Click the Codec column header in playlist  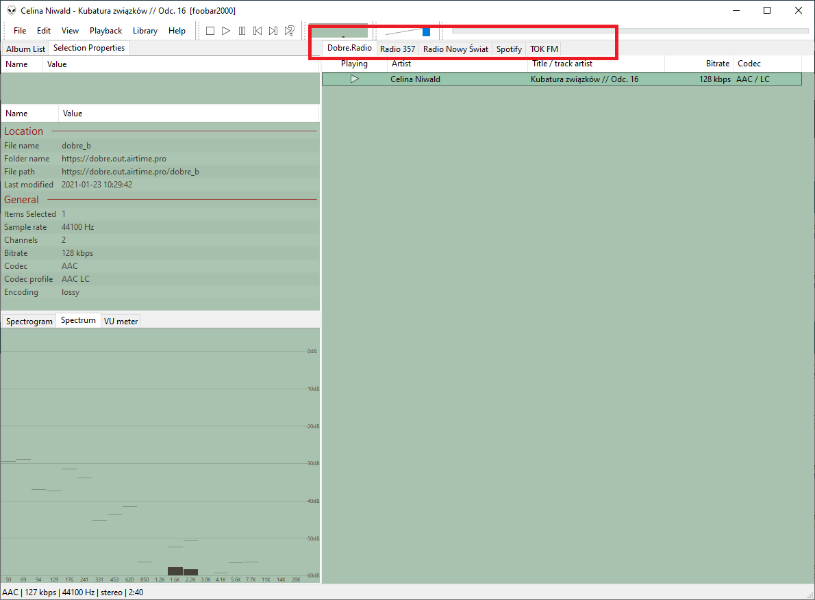tap(767, 64)
